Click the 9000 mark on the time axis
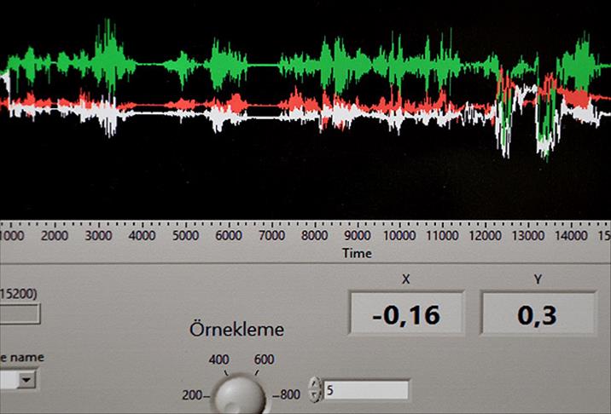The image size is (611, 414). 358,235
